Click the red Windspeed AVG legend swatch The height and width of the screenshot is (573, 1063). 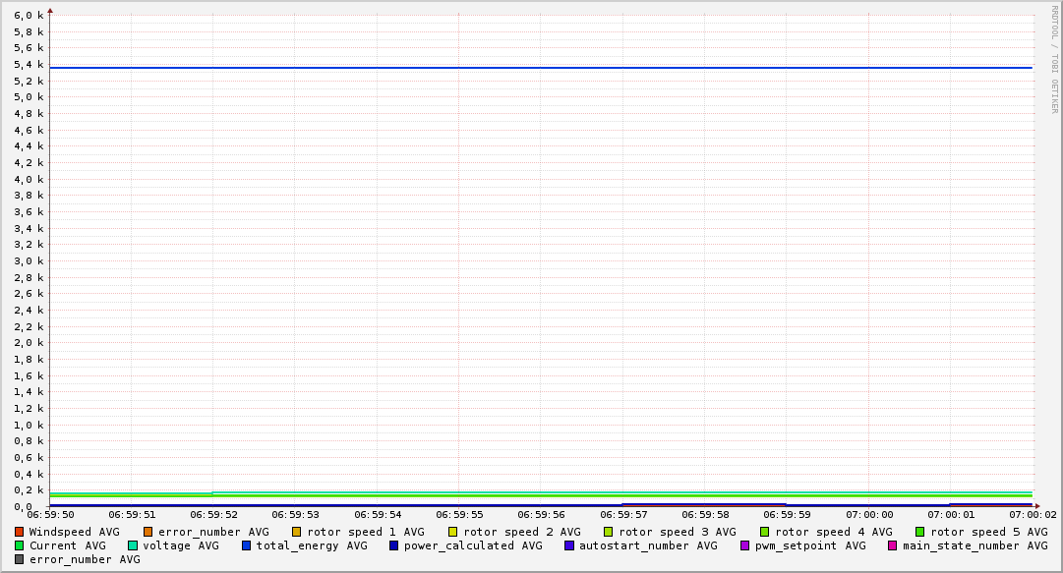(x=20, y=532)
